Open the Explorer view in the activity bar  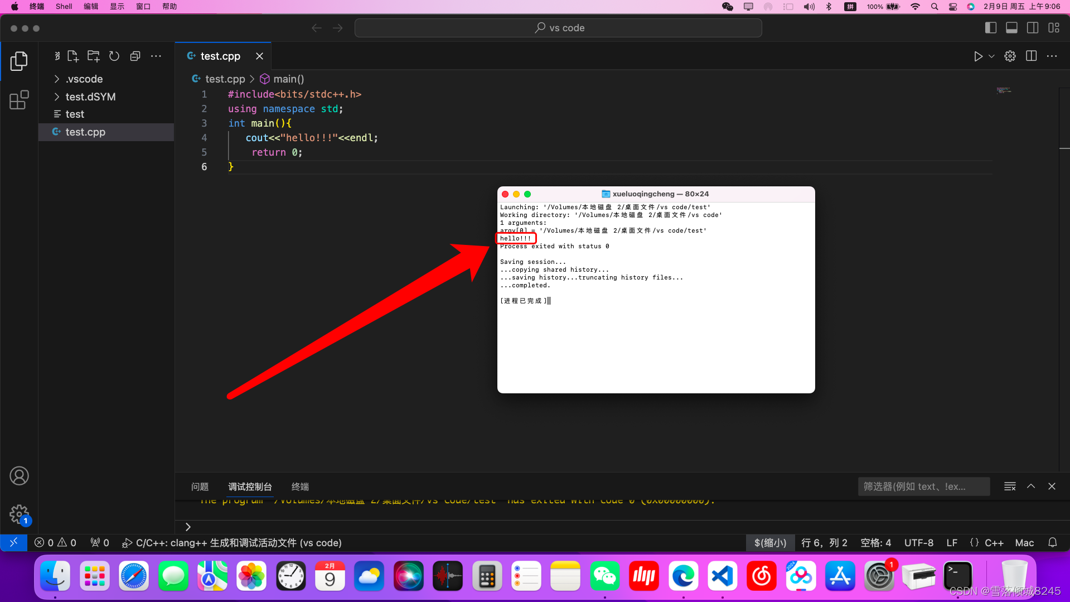pos(19,61)
